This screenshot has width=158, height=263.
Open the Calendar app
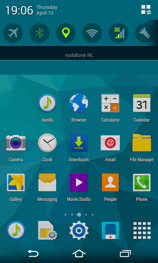click(142, 103)
